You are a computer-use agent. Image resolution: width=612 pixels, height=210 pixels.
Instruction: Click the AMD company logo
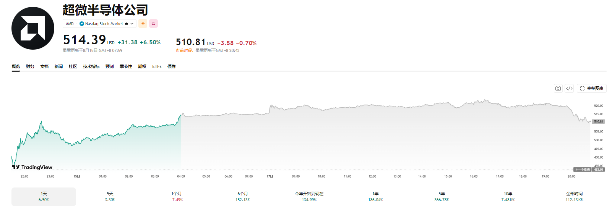tap(33, 28)
